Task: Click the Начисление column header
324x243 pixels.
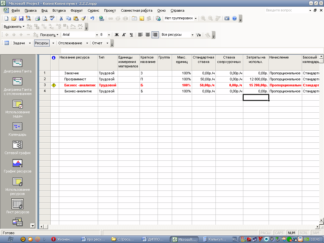Action: coord(285,62)
